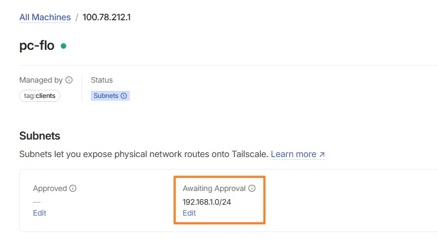
Task: Click the Subnets section heading
Action: (39, 136)
